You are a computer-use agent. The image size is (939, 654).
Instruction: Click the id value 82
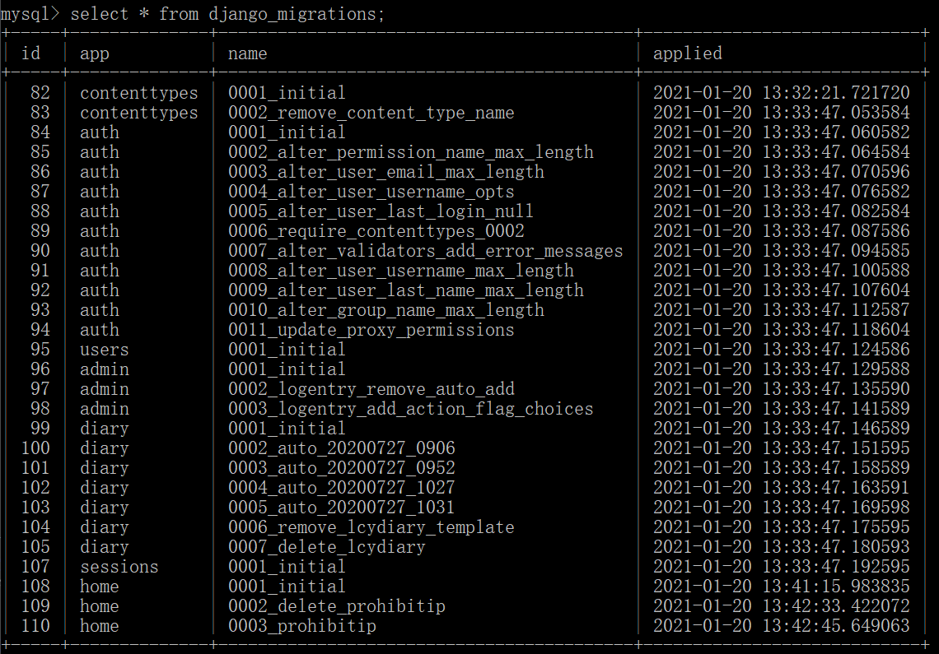coord(40,93)
